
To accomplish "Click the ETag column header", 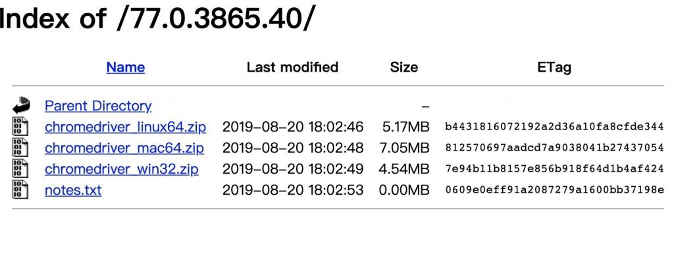I will 554,68.
